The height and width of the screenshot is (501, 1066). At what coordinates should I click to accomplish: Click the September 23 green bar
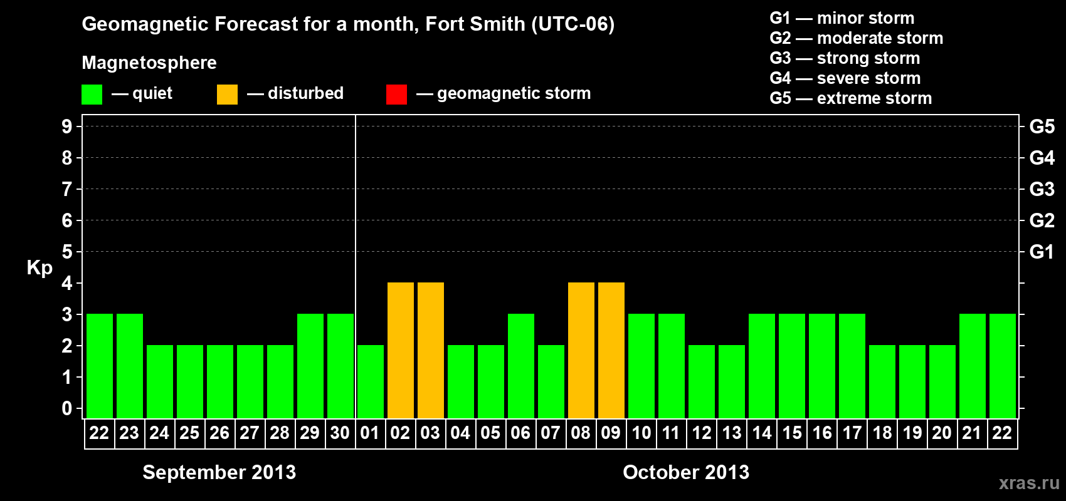(130, 366)
